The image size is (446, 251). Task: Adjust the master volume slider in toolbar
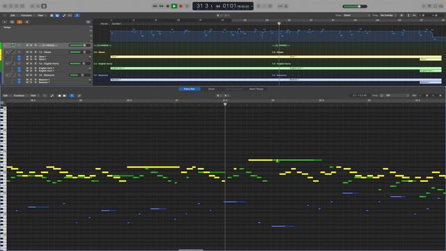pos(355,6)
